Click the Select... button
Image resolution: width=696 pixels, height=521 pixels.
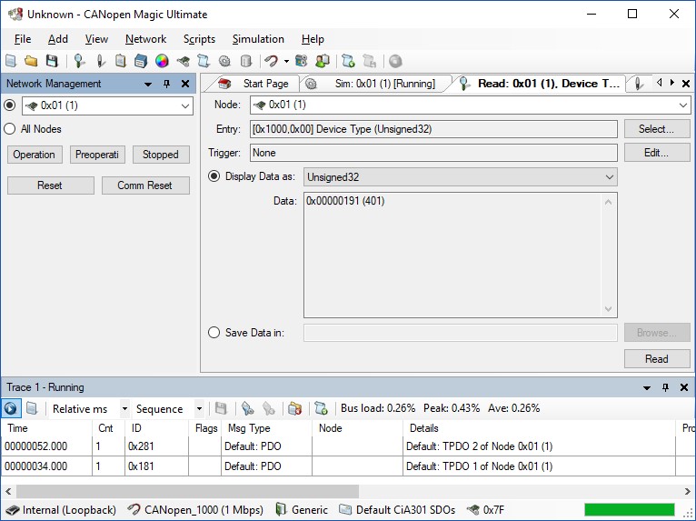pyautogui.click(x=657, y=129)
